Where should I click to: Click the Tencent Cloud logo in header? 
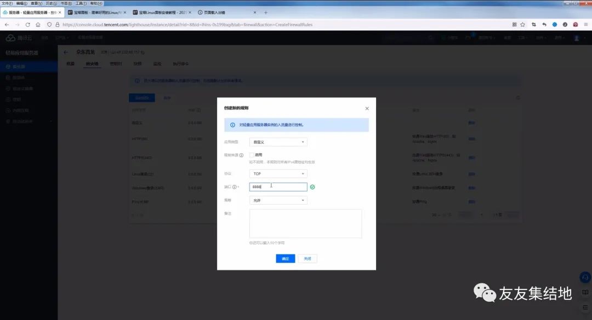19,38
